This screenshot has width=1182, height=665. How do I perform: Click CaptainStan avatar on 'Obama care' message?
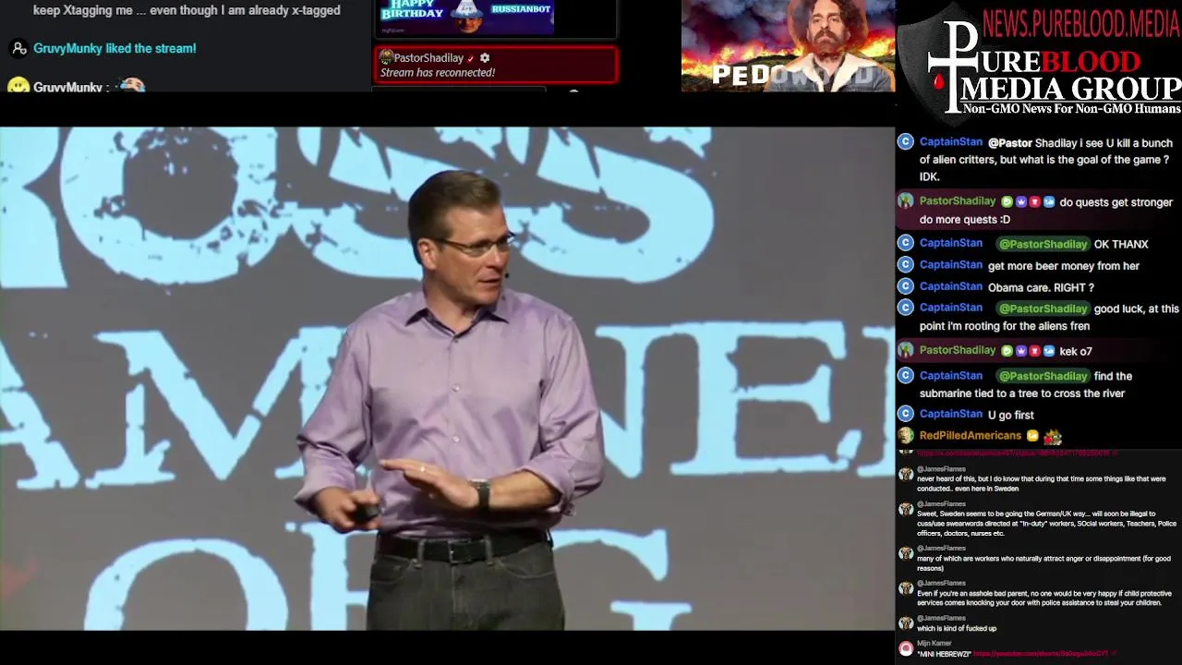click(x=906, y=286)
